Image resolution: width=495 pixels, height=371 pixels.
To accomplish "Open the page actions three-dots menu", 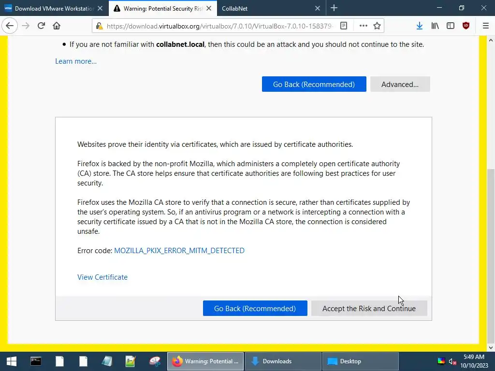I will coord(364,26).
